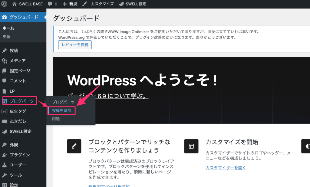
Task: Open ツール using the wrench icon
Action: (5, 175)
